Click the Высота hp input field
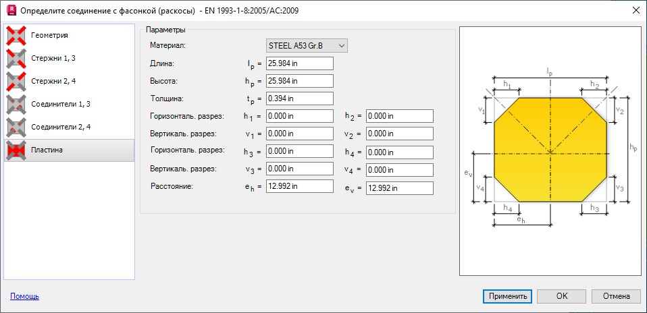647x313 pixels. (x=300, y=81)
